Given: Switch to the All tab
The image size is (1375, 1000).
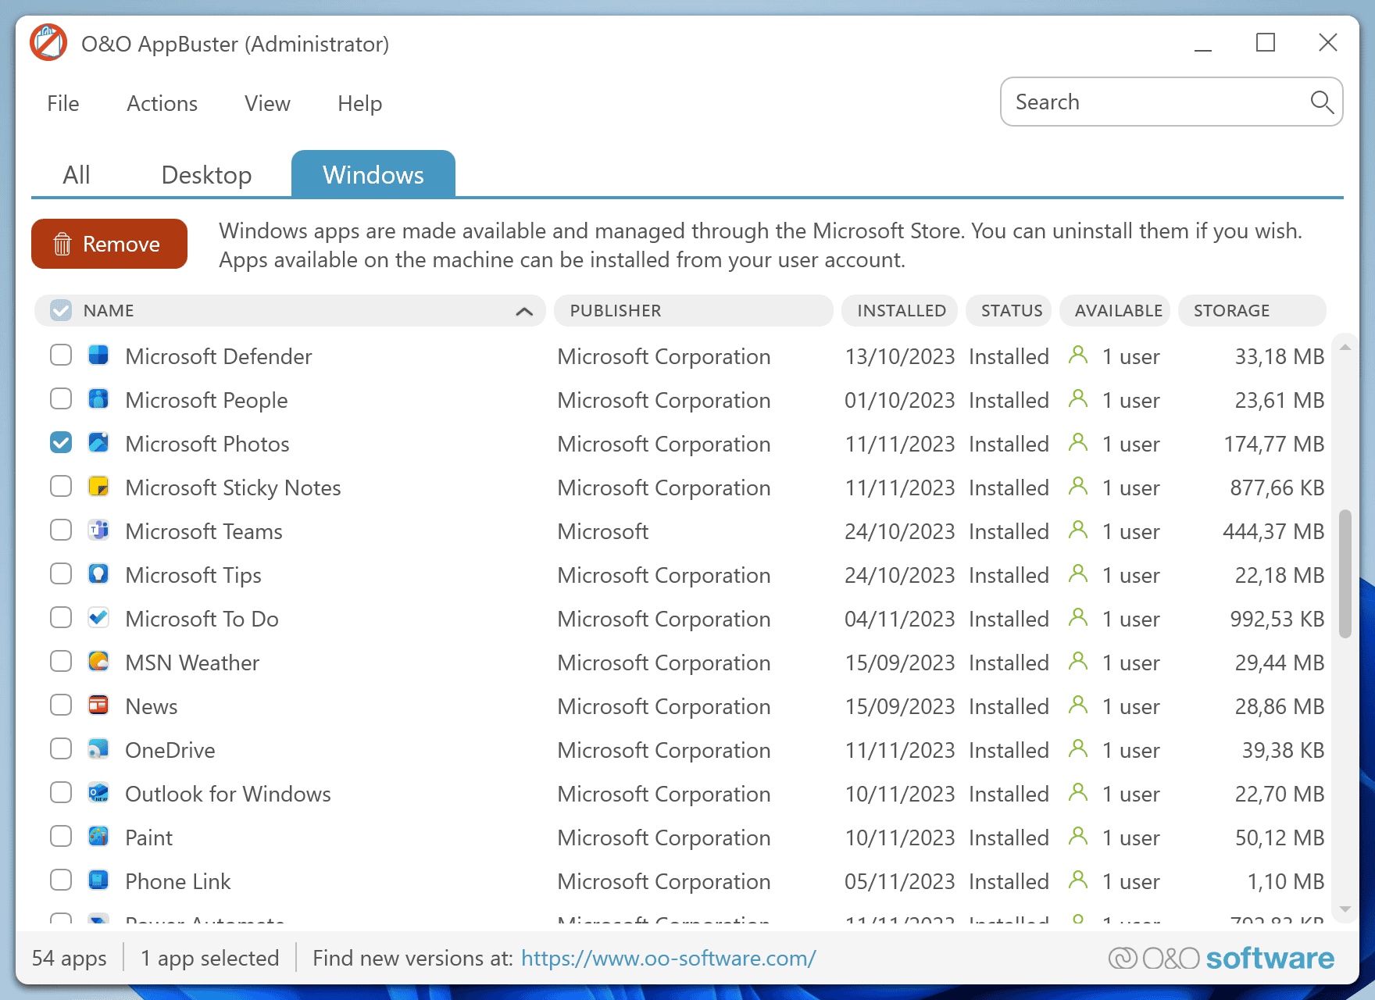Looking at the screenshot, I should tap(77, 174).
